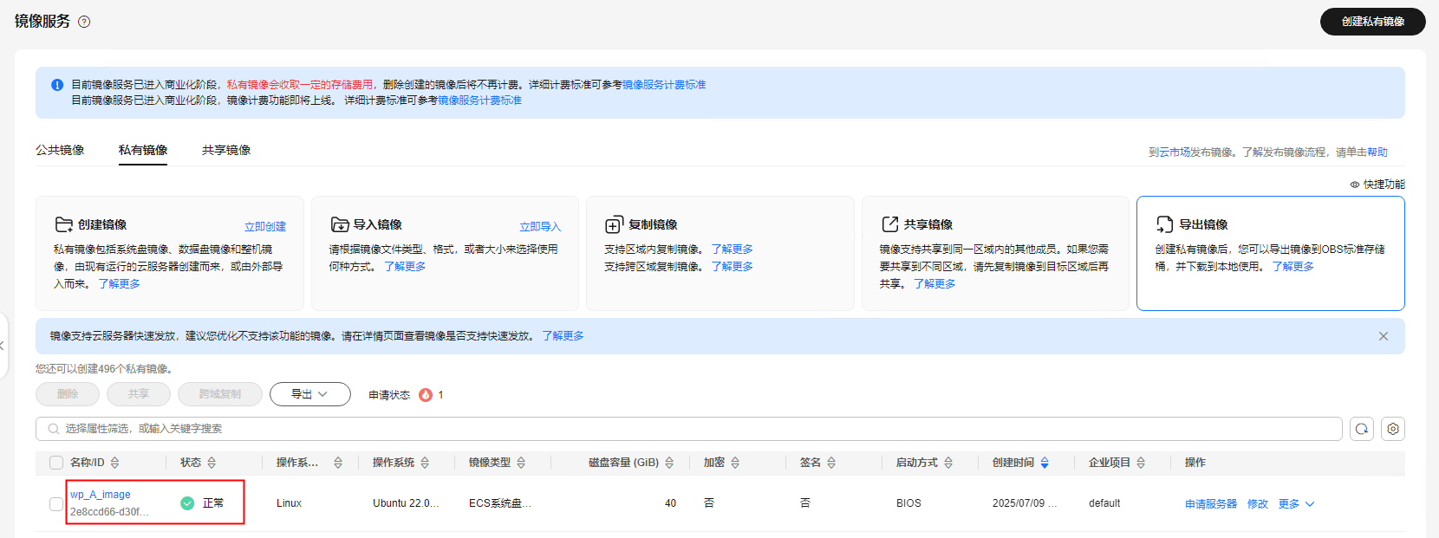
Task: Click the 创建私有镜像 button
Action: (1372, 22)
